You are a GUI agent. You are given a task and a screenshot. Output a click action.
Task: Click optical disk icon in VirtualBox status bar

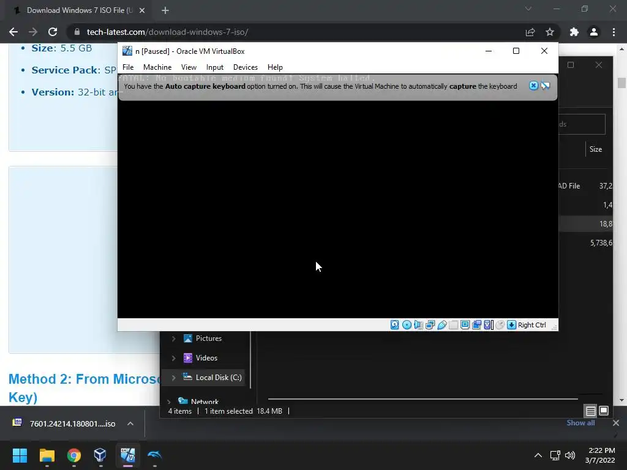407,325
